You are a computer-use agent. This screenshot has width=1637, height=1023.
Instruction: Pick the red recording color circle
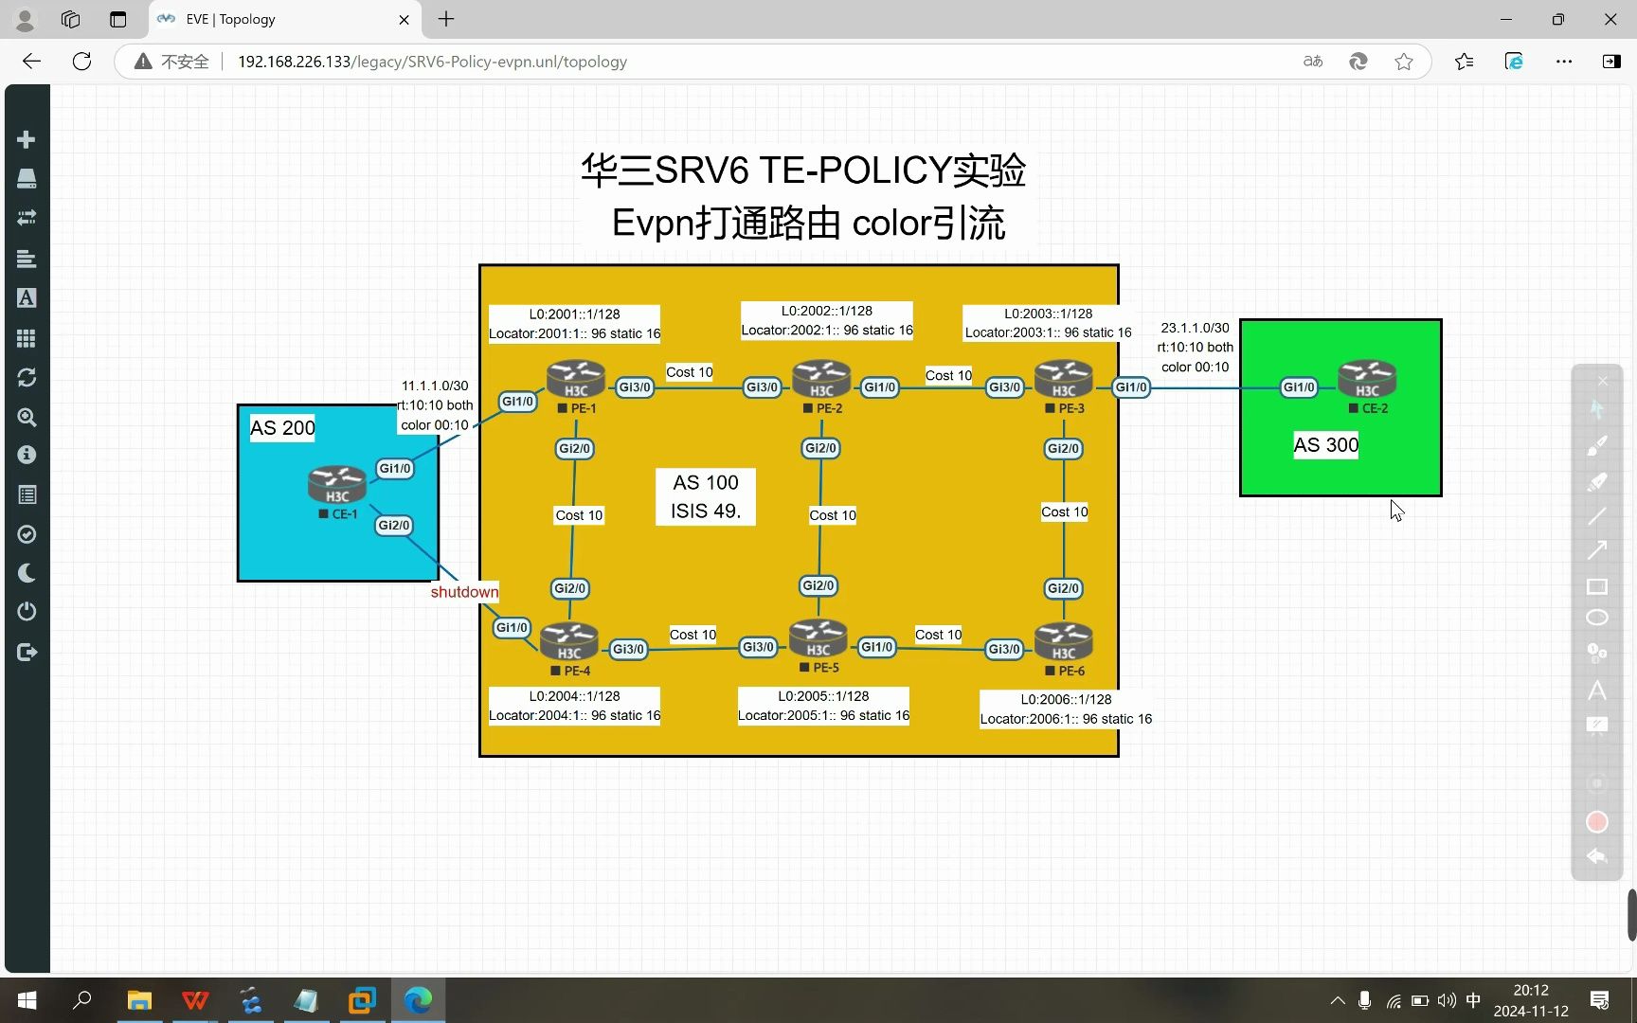(x=1598, y=822)
